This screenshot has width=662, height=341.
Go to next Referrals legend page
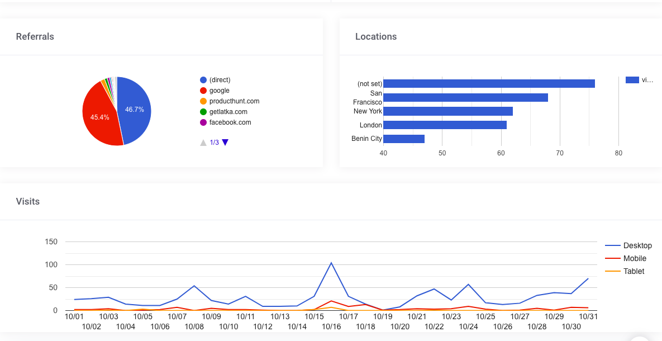point(225,143)
